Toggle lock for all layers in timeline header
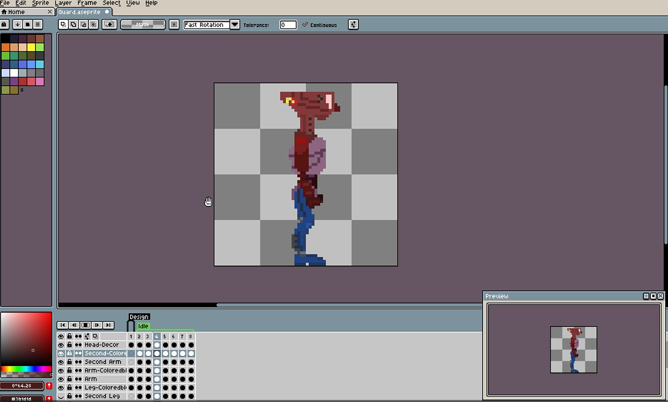Image resolution: width=668 pixels, height=402 pixels. (x=70, y=336)
